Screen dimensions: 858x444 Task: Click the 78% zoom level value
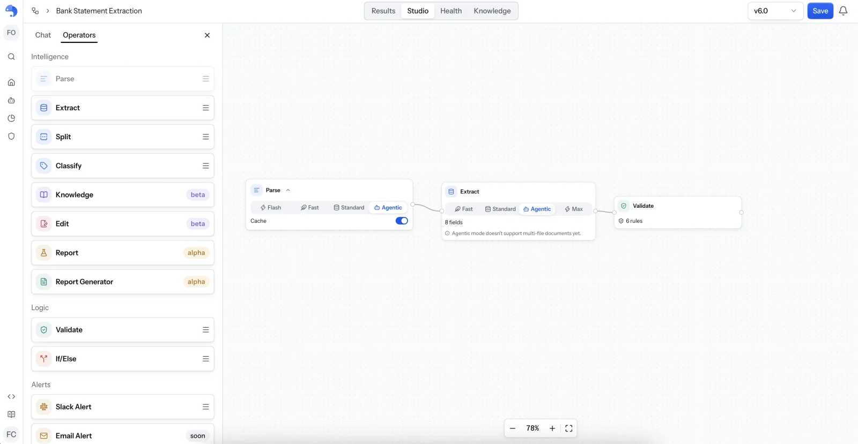pyautogui.click(x=532, y=428)
